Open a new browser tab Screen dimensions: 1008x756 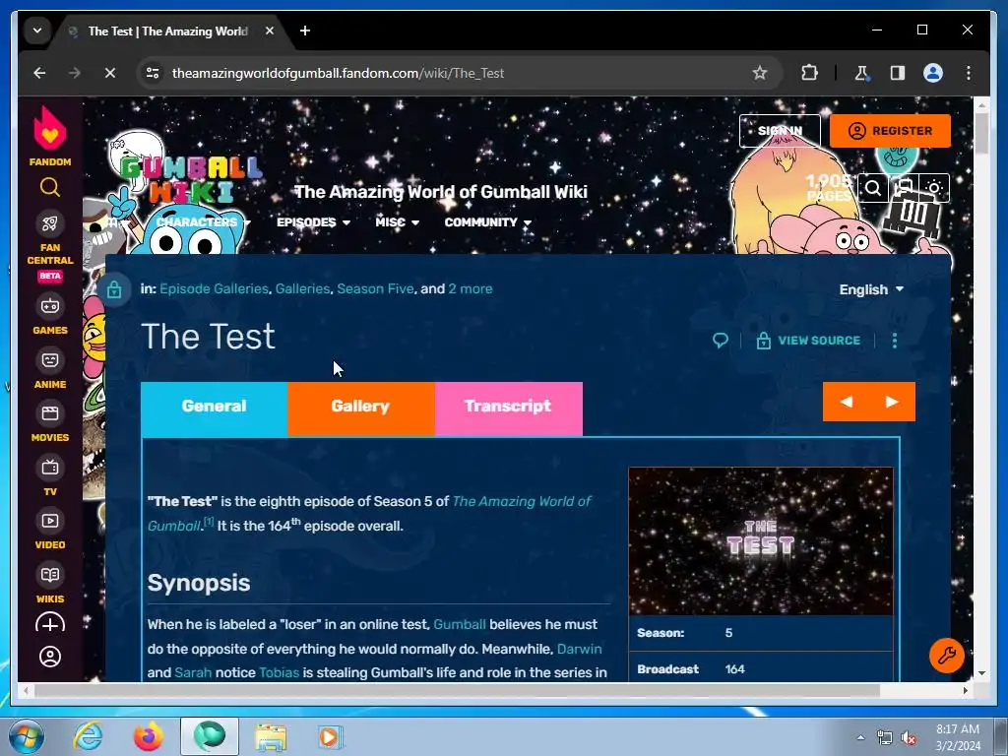tap(305, 31)
